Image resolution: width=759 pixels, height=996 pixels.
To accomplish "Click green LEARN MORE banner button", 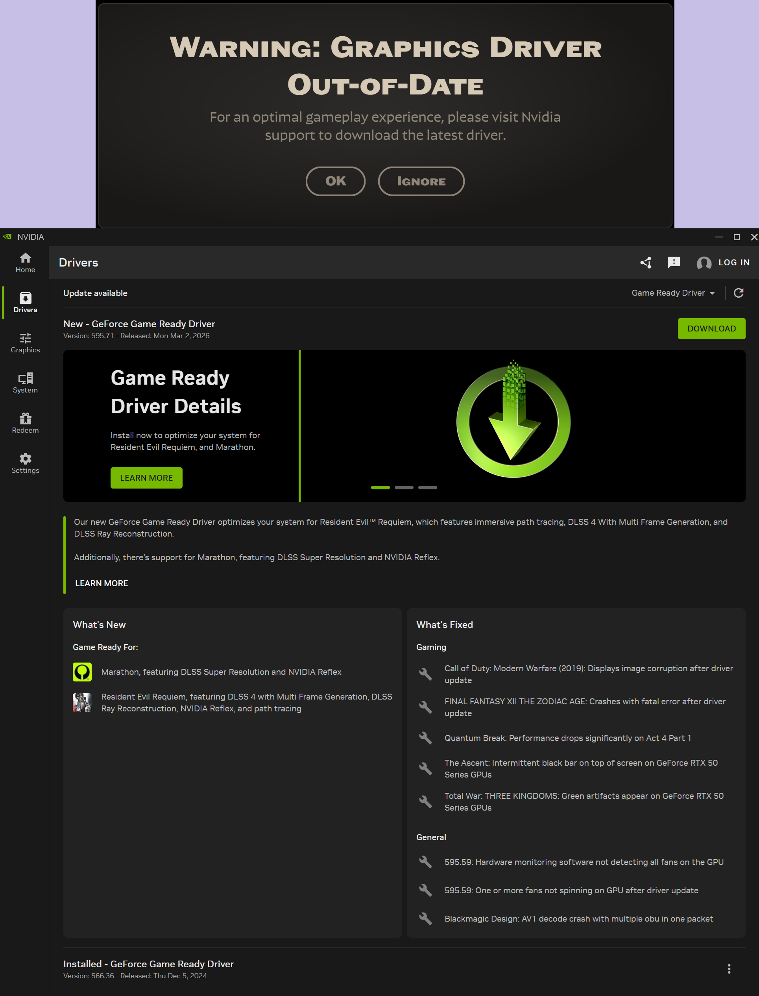I will 146,478.
